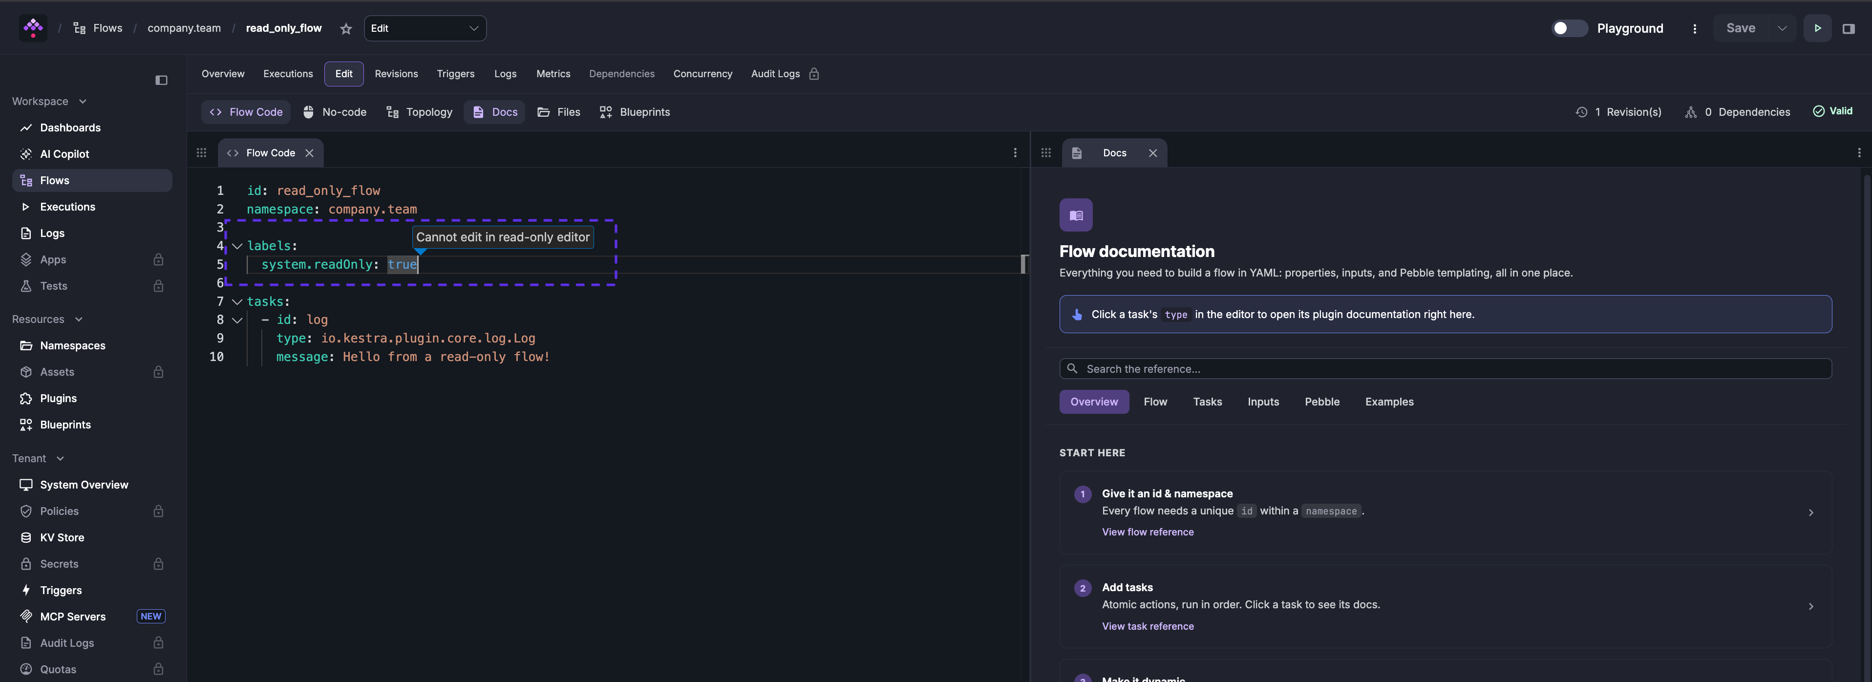This screenshot has width=1872, height=682.
Task: Show the No-code view
Action: click(x=334, y=112)
